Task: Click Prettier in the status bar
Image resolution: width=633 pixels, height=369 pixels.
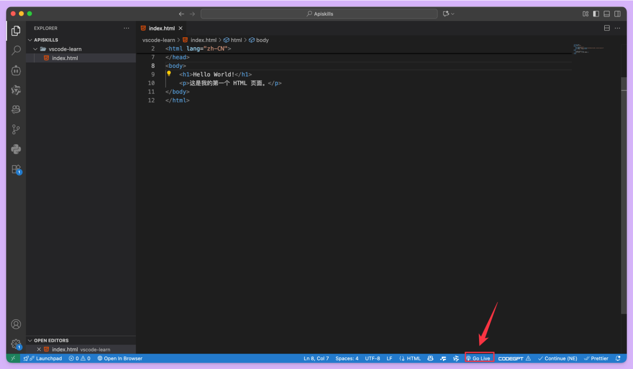Action: (596, 358)
